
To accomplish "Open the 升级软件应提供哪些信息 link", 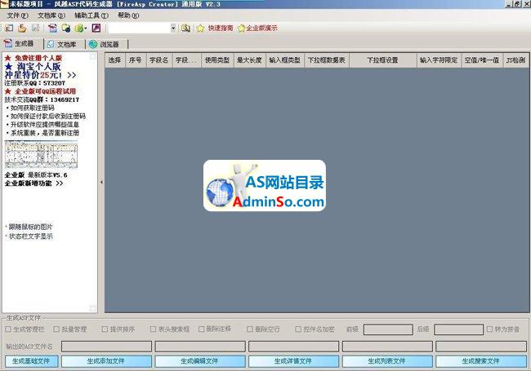I will tap(45, 124).
